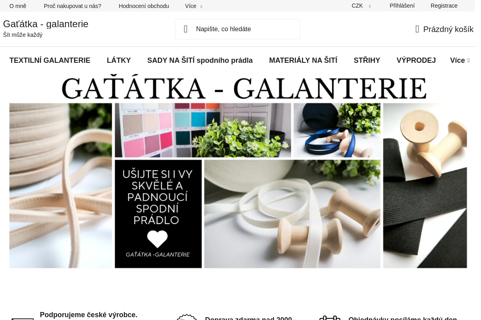Open SADY NA ŠITÍ spodního prádla
The height and width of the screenshot is (320, 481).
coord(200,60)
